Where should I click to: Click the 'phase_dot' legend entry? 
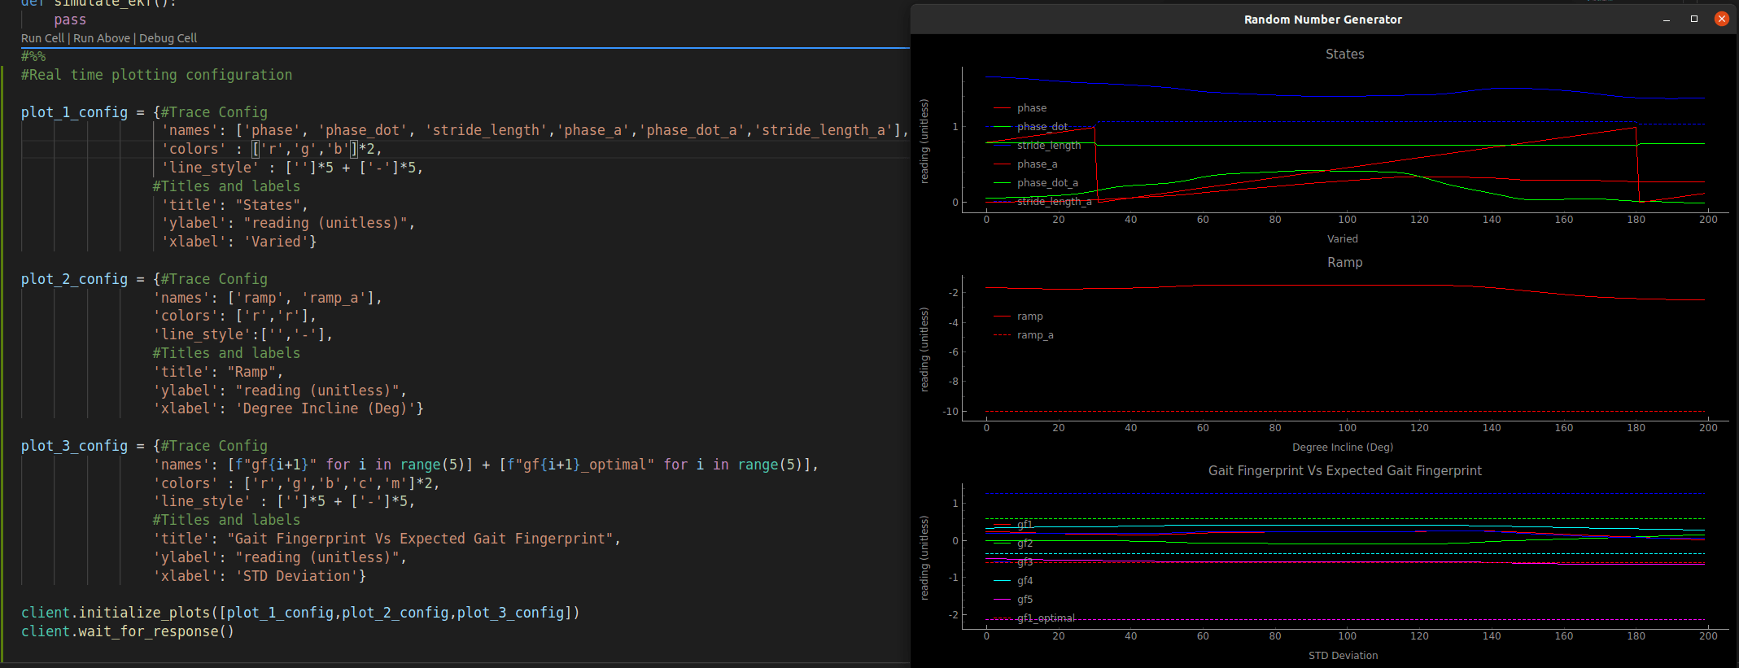click(x=1042, y=127)
